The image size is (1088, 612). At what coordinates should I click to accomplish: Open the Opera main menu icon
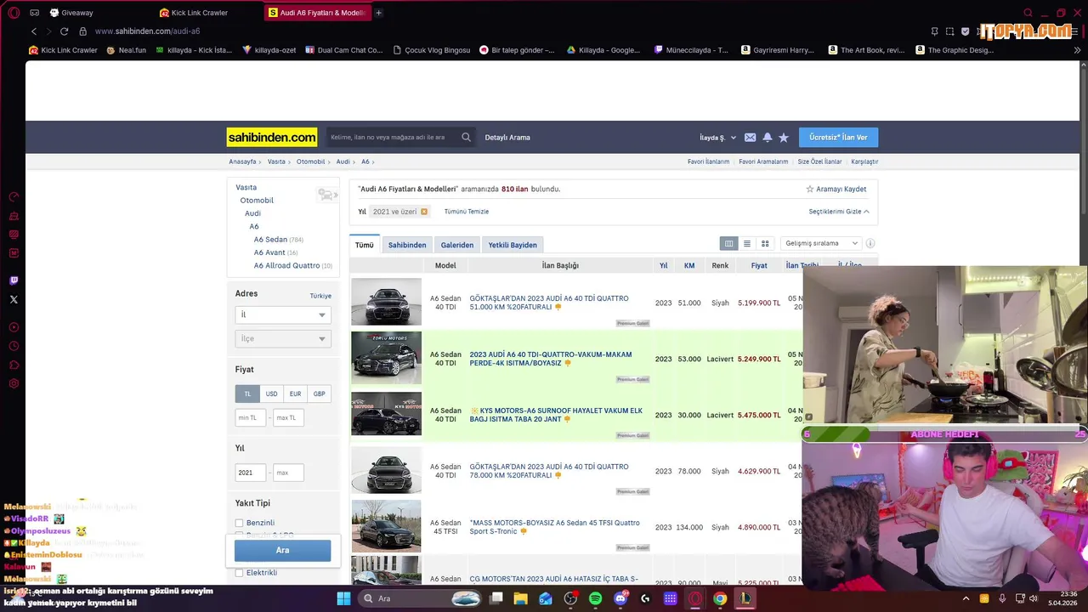point(14,13)
